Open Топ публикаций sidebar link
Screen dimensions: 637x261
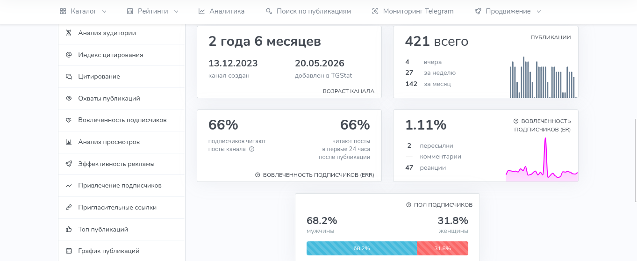tap(122, 229)
